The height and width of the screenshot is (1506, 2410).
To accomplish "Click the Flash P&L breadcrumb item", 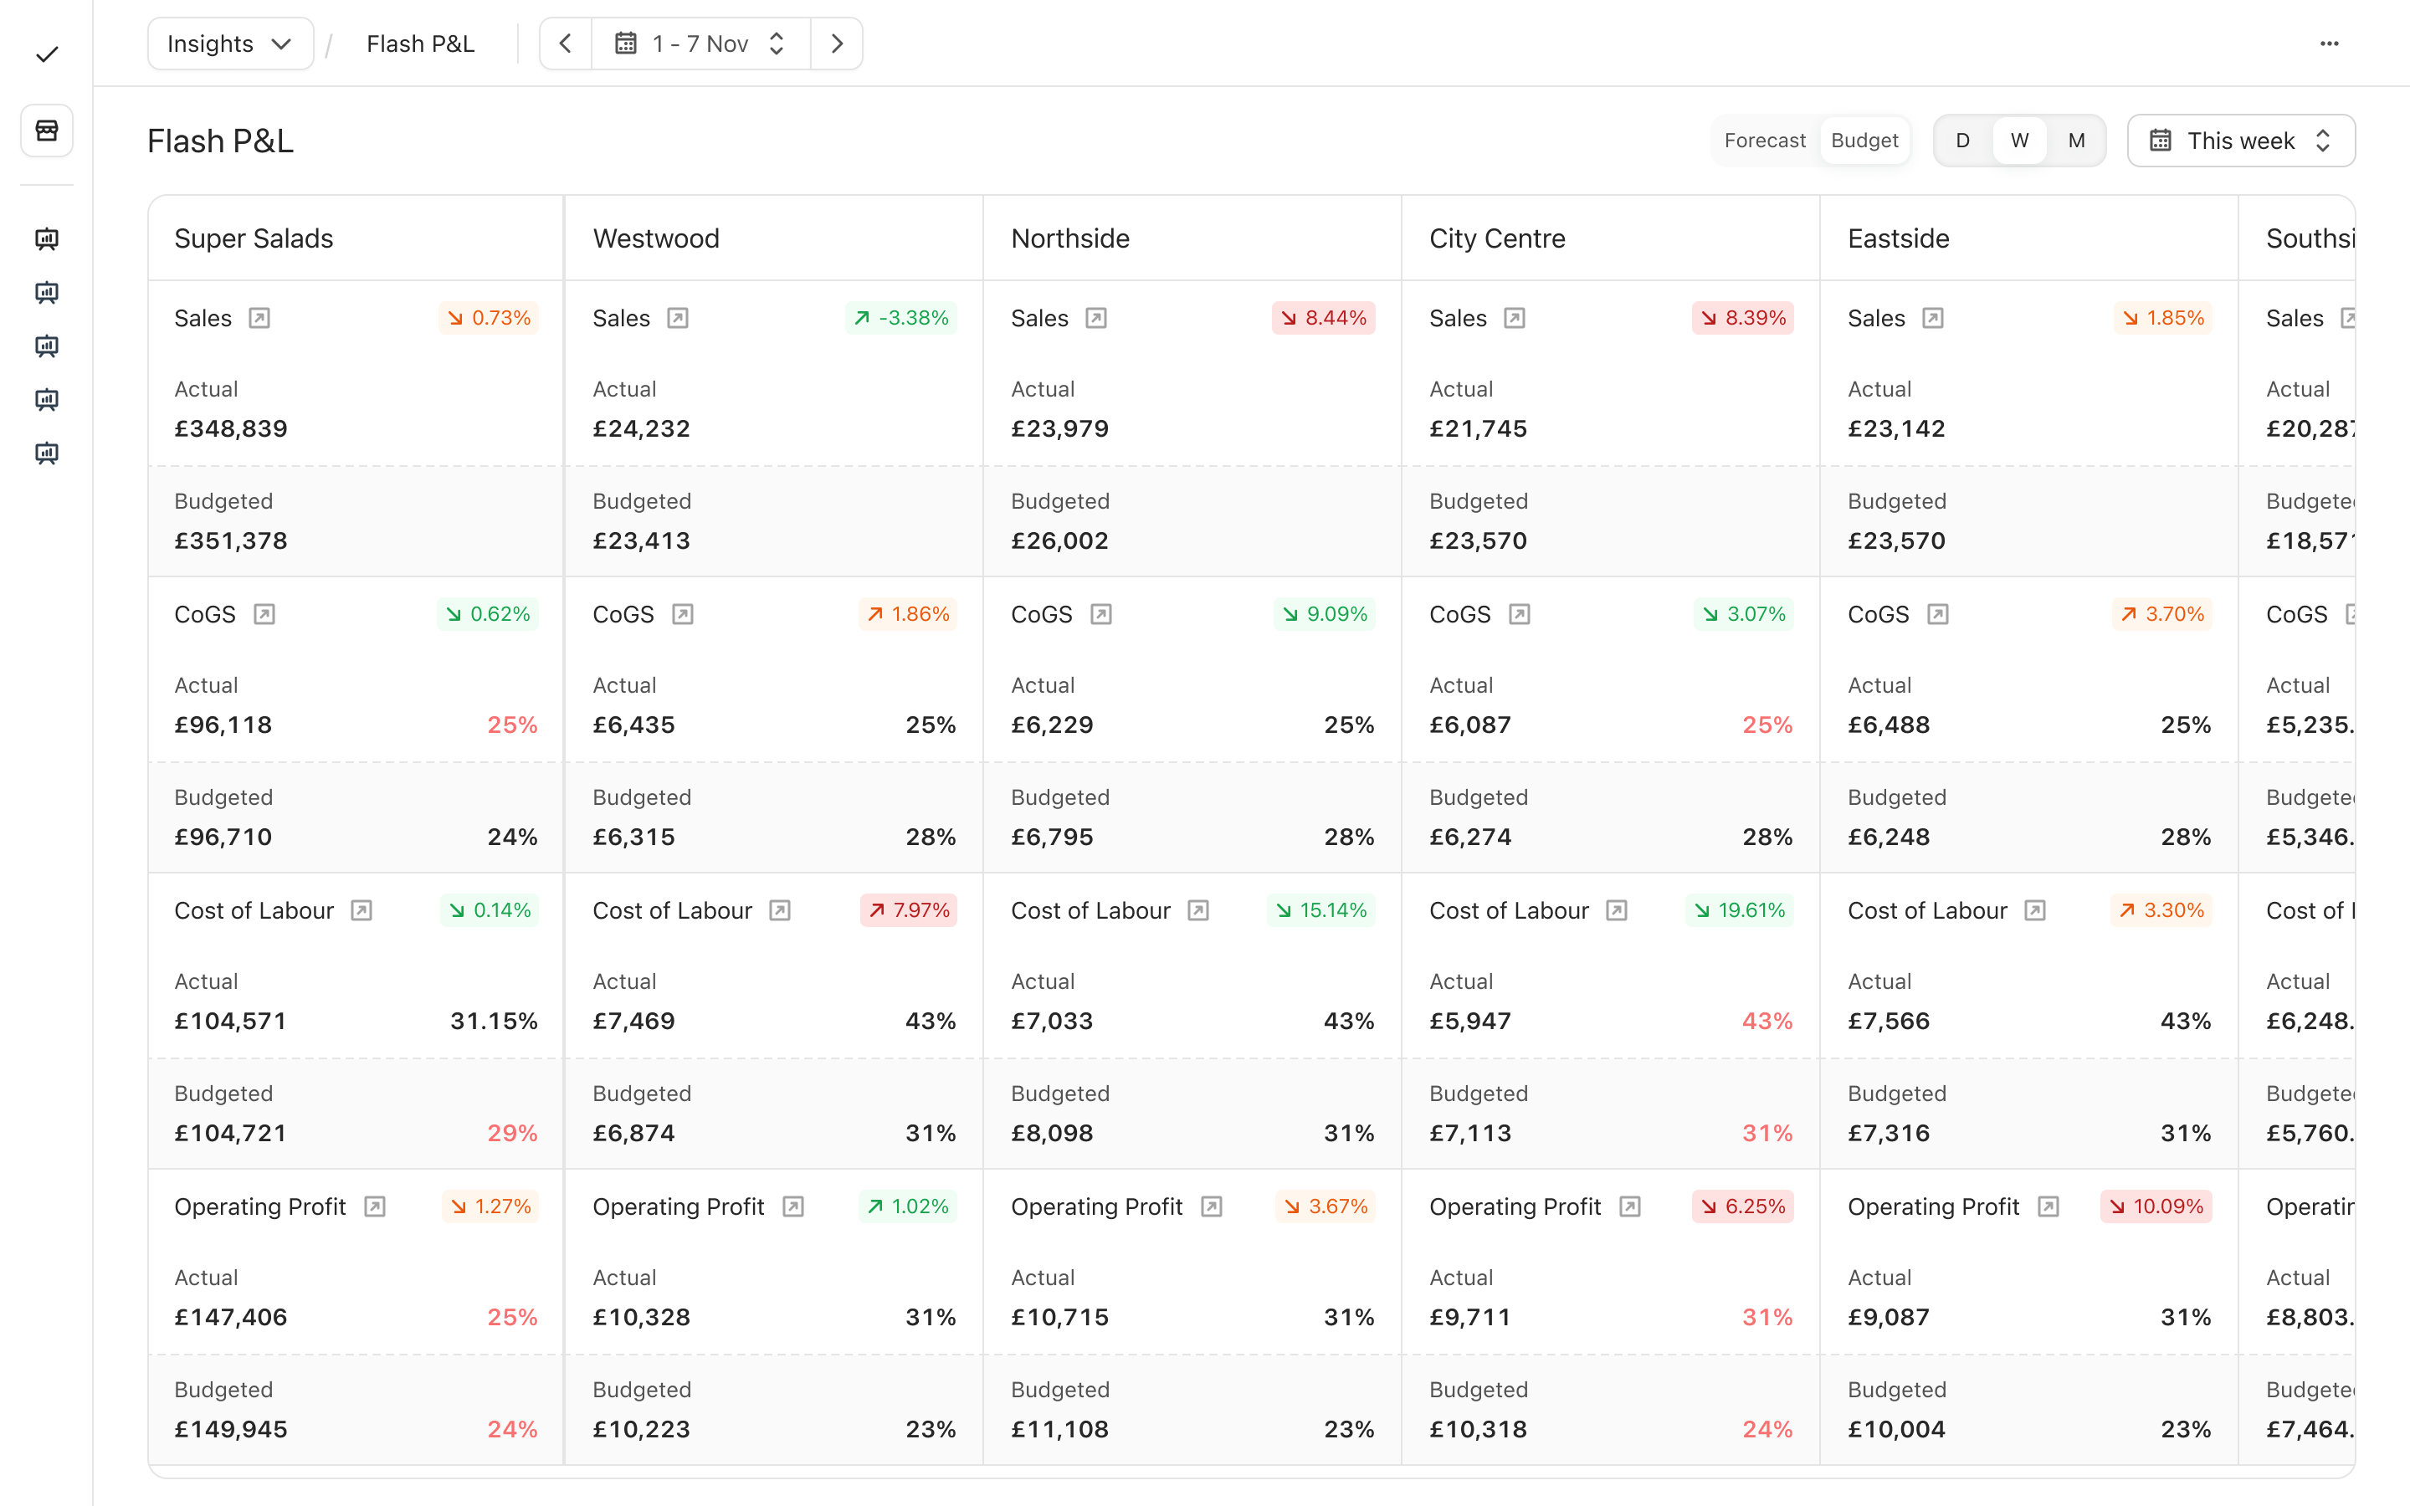I will 420,44.
